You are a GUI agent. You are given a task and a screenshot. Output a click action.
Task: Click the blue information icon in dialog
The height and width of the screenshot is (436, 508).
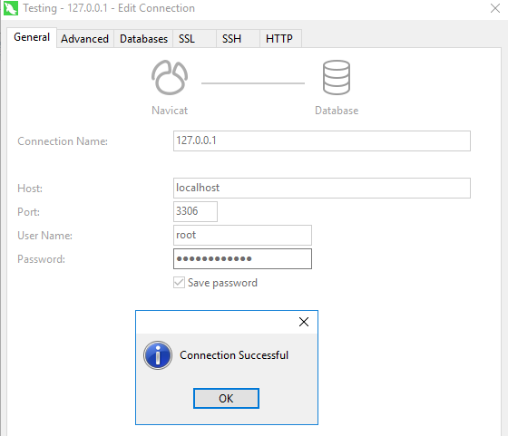[x=158, y=355]
